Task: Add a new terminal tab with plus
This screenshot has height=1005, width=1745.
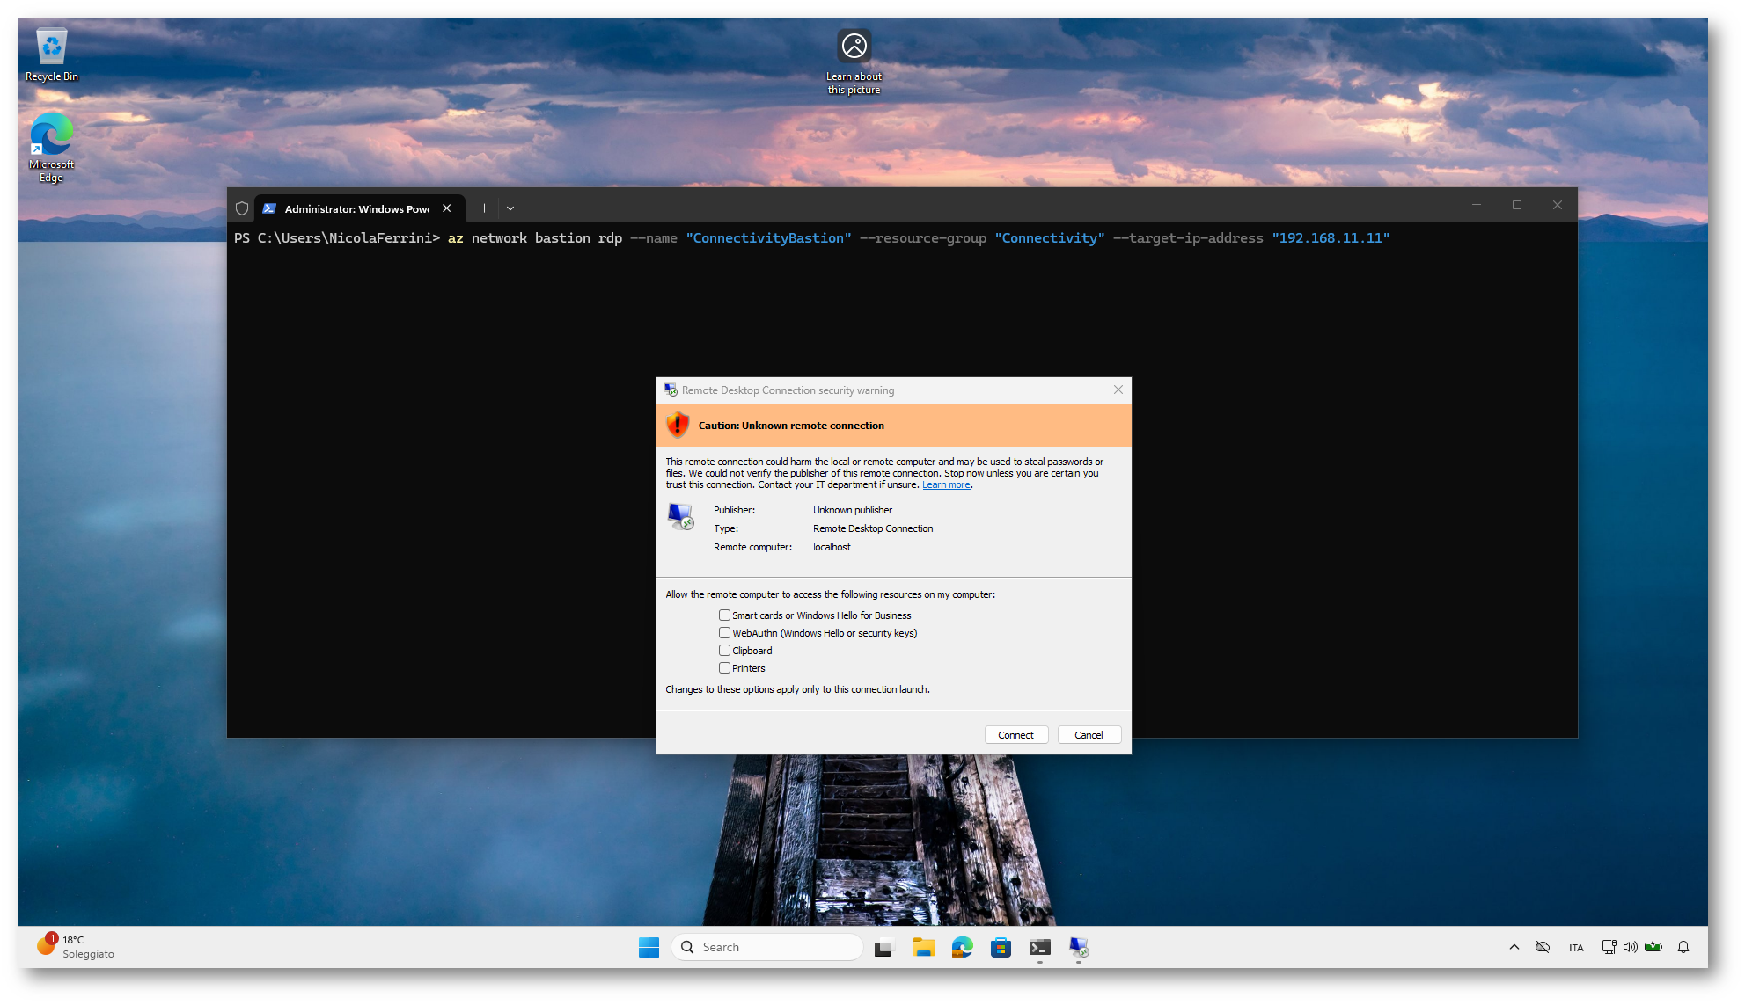Action: (484, 208)
